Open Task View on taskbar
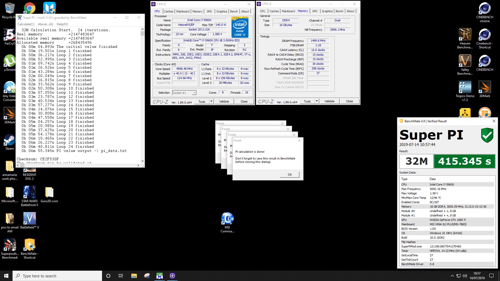 (121, 276)
